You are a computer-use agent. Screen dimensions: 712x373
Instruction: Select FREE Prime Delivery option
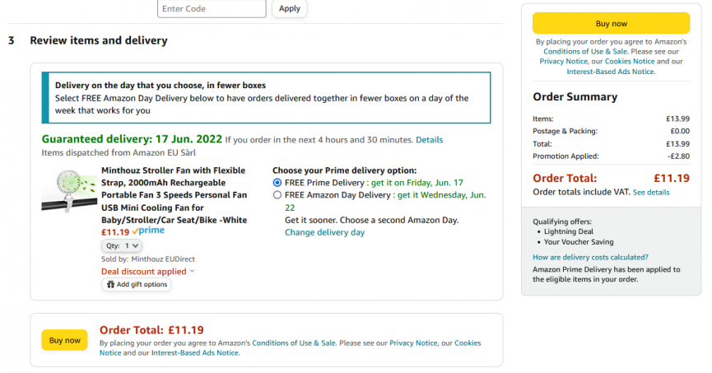277,183
